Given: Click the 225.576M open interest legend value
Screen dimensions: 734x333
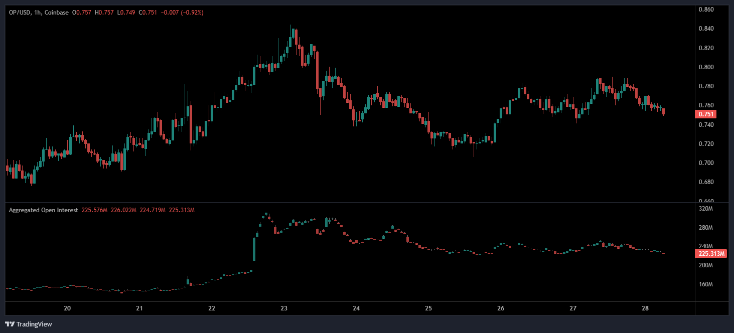Looking at the screenshot, I should [93, 210].
